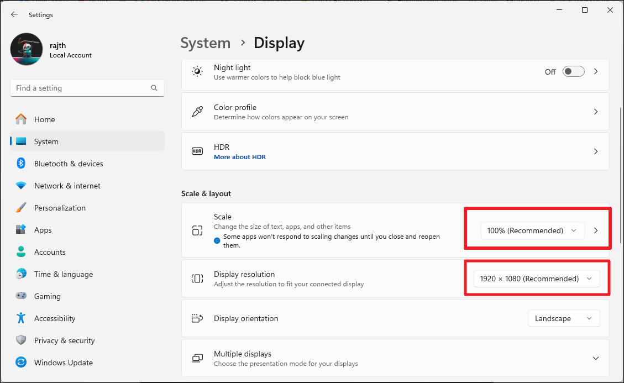Open the Display resolution dropdown
This screenshot has width=624, height=383.
point(536,279)
